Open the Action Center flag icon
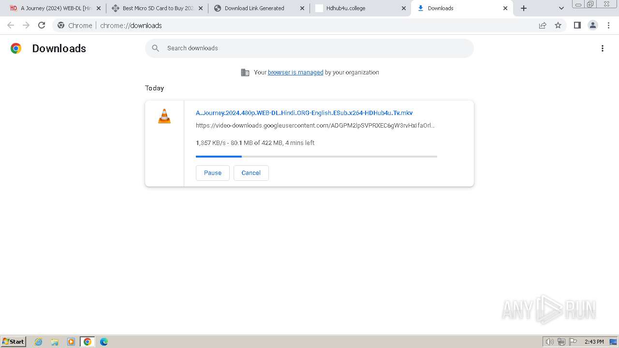The height and width of the screenshot is (348, 619). [x=573, y=342]
